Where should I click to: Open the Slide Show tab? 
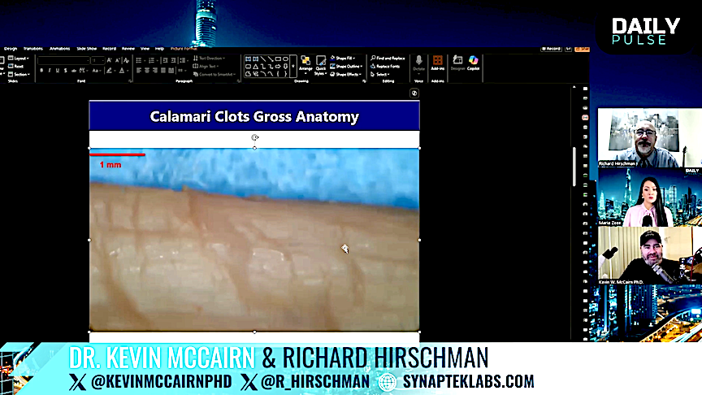pyautogui.click(x=85, y=49)
